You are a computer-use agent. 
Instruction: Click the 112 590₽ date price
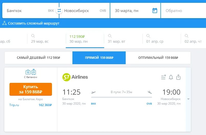pyautogui.click(x=77, y=37)
